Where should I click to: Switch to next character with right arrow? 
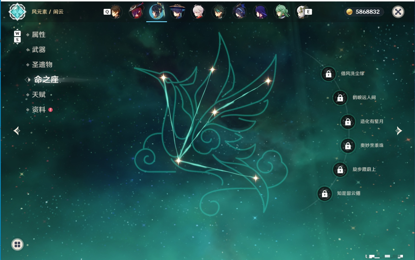click(x=398, y=131)
